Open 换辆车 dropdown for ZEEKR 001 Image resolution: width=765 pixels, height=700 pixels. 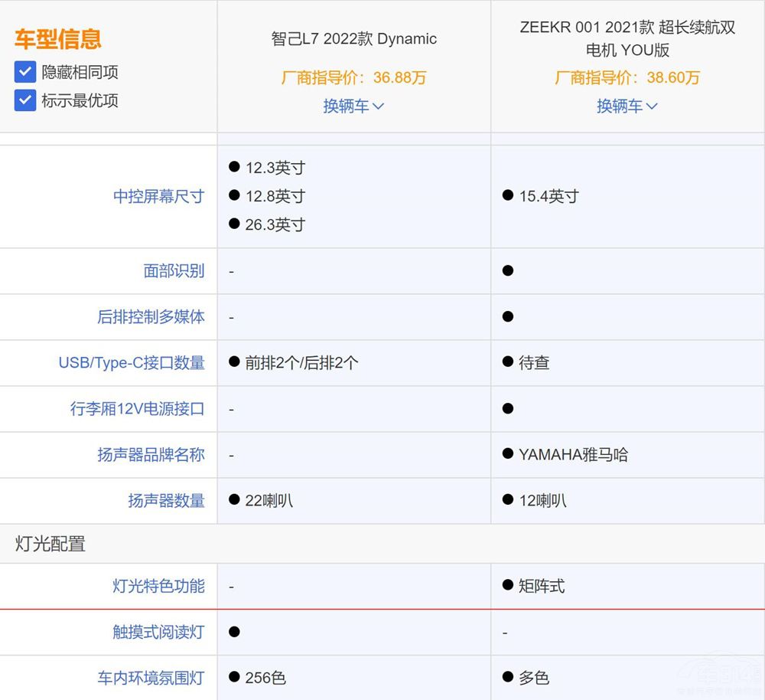[x=627, y=106]
